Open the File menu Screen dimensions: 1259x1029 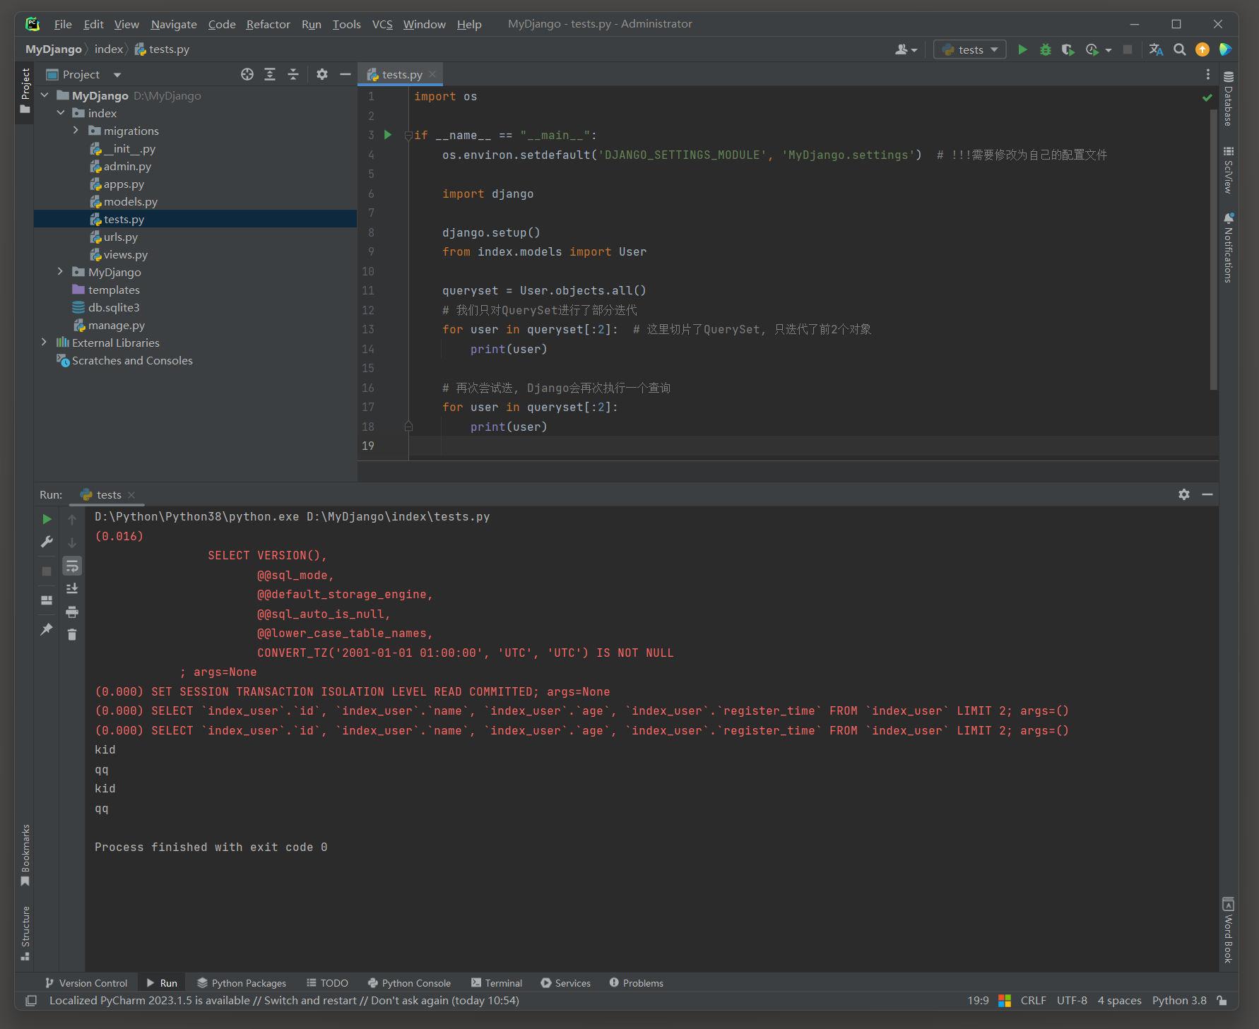tap(63, 24)
